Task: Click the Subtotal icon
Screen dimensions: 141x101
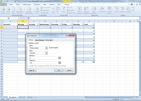Action: (128, 10)
